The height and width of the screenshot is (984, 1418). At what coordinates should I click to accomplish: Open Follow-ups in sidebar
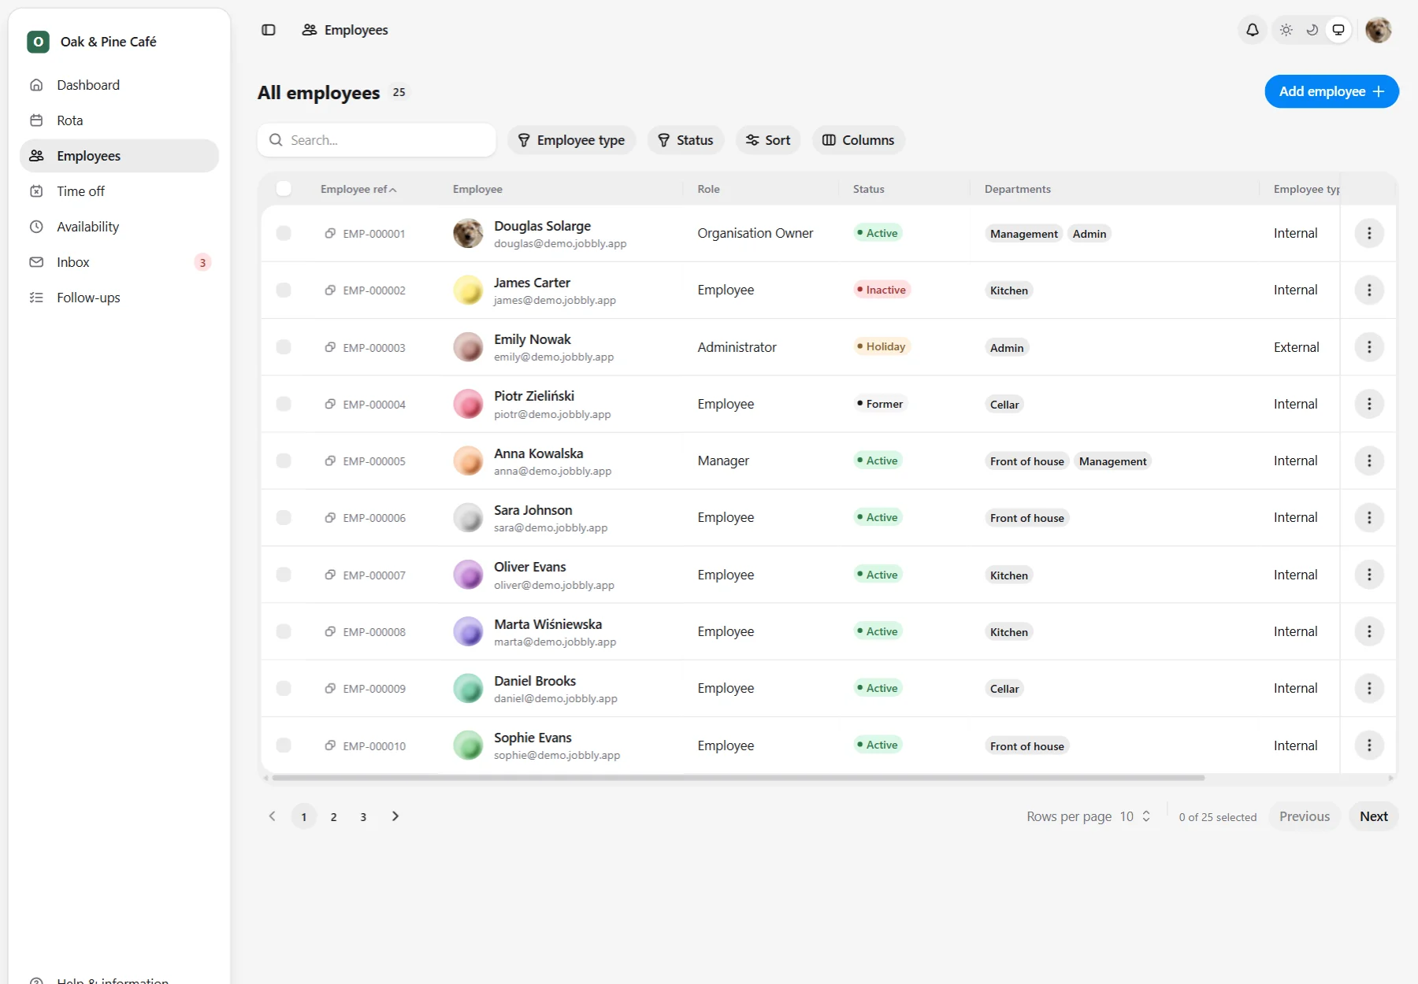tap(119, 298)
